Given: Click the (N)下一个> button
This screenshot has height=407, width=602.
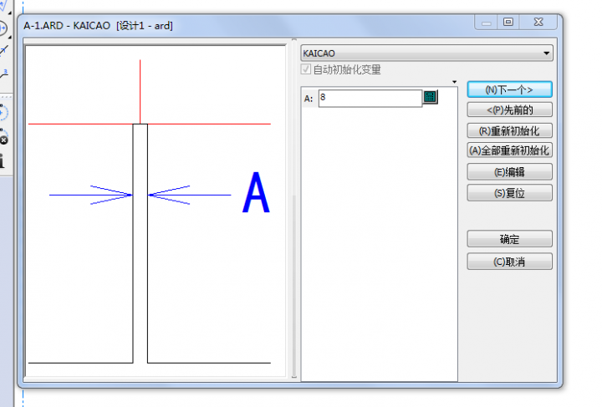Looking at the screenshot, I should coord(509,89).
